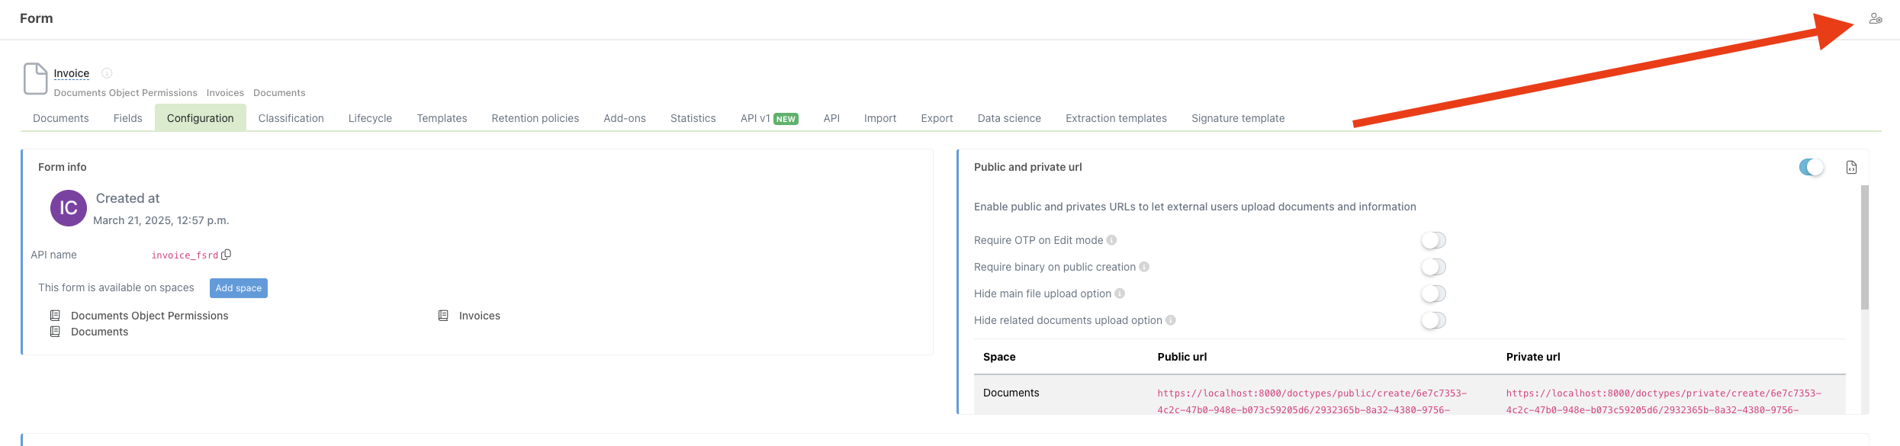Enable Require OTP on Edit mode

[x=1433, y=240]
